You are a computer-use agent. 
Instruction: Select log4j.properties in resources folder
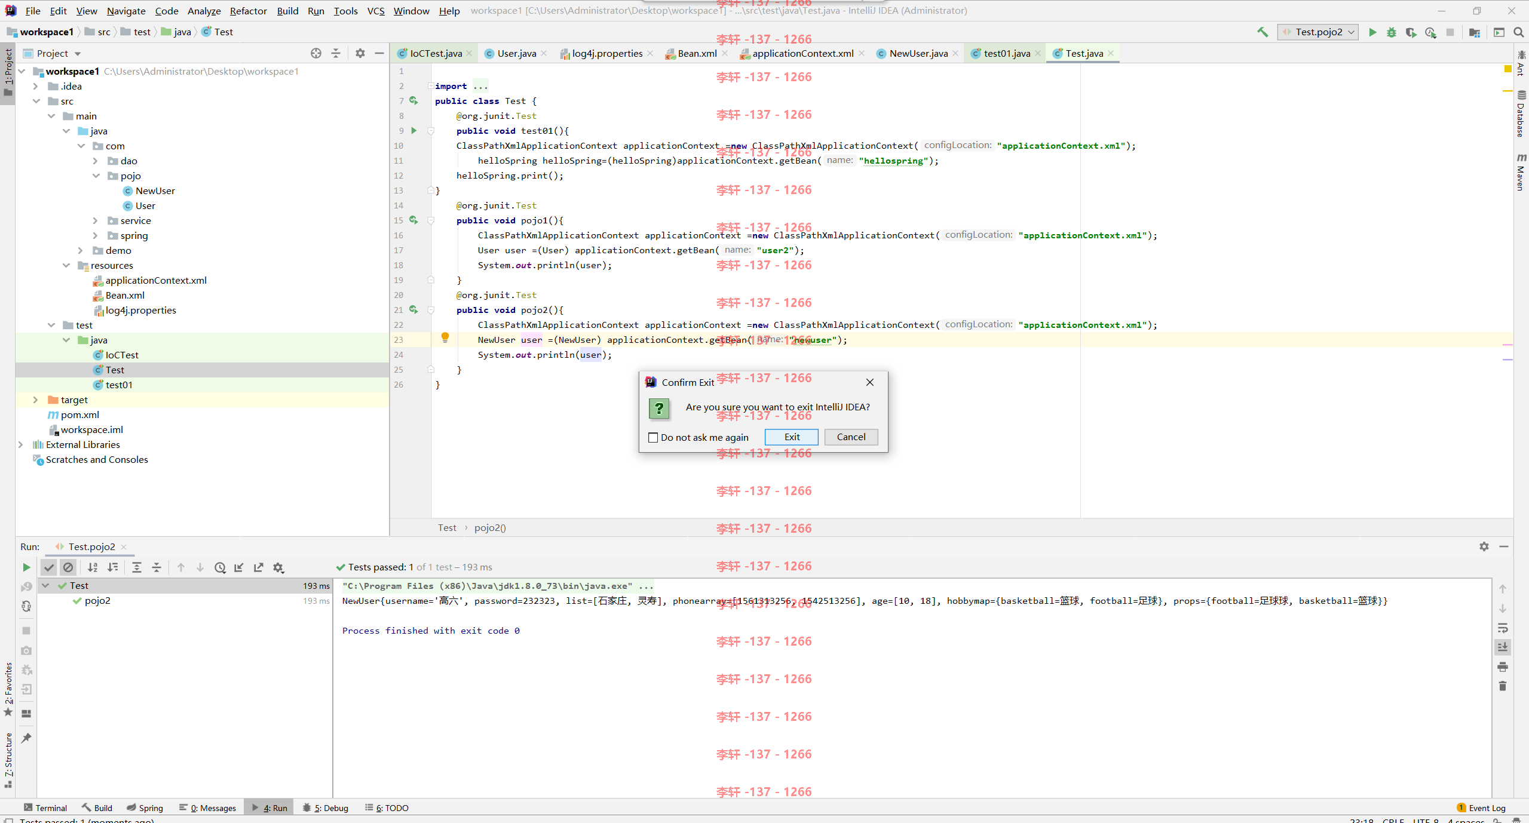tap(140, 311)
